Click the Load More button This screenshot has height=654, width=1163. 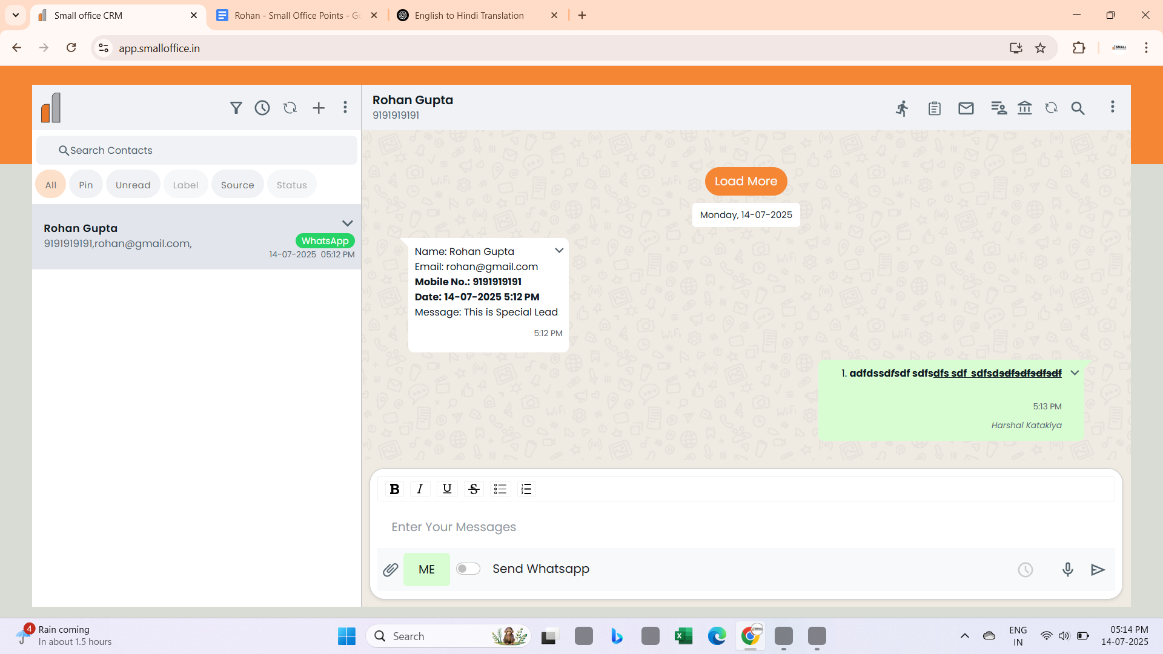tap(746, 181)
